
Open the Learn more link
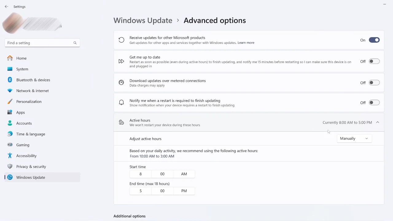coord(246,43)
